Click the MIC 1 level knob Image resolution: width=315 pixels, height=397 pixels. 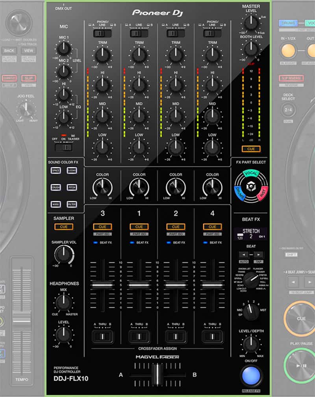64,49
